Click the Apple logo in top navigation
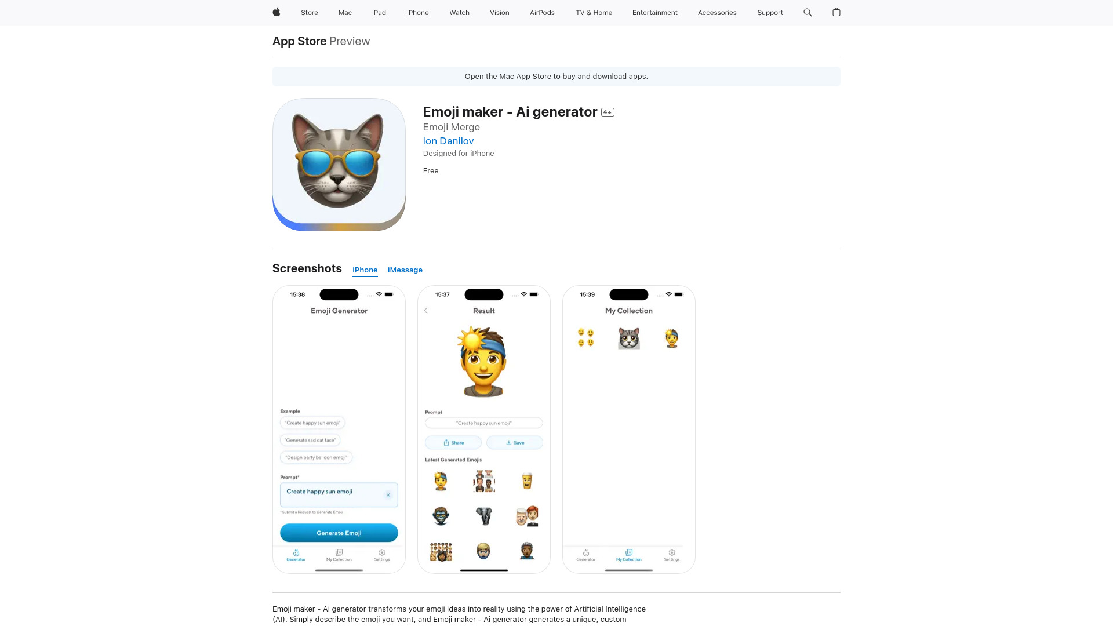Image resolution: width=1113 pixels, height=626 pixels. pyautogui.click(x=276, y=12)
